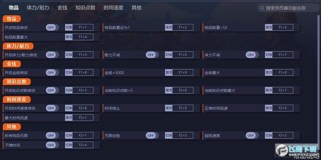The image size is (321, 160).
Task: Open the 体力/耐力 tab
Action: pos(38,8)
